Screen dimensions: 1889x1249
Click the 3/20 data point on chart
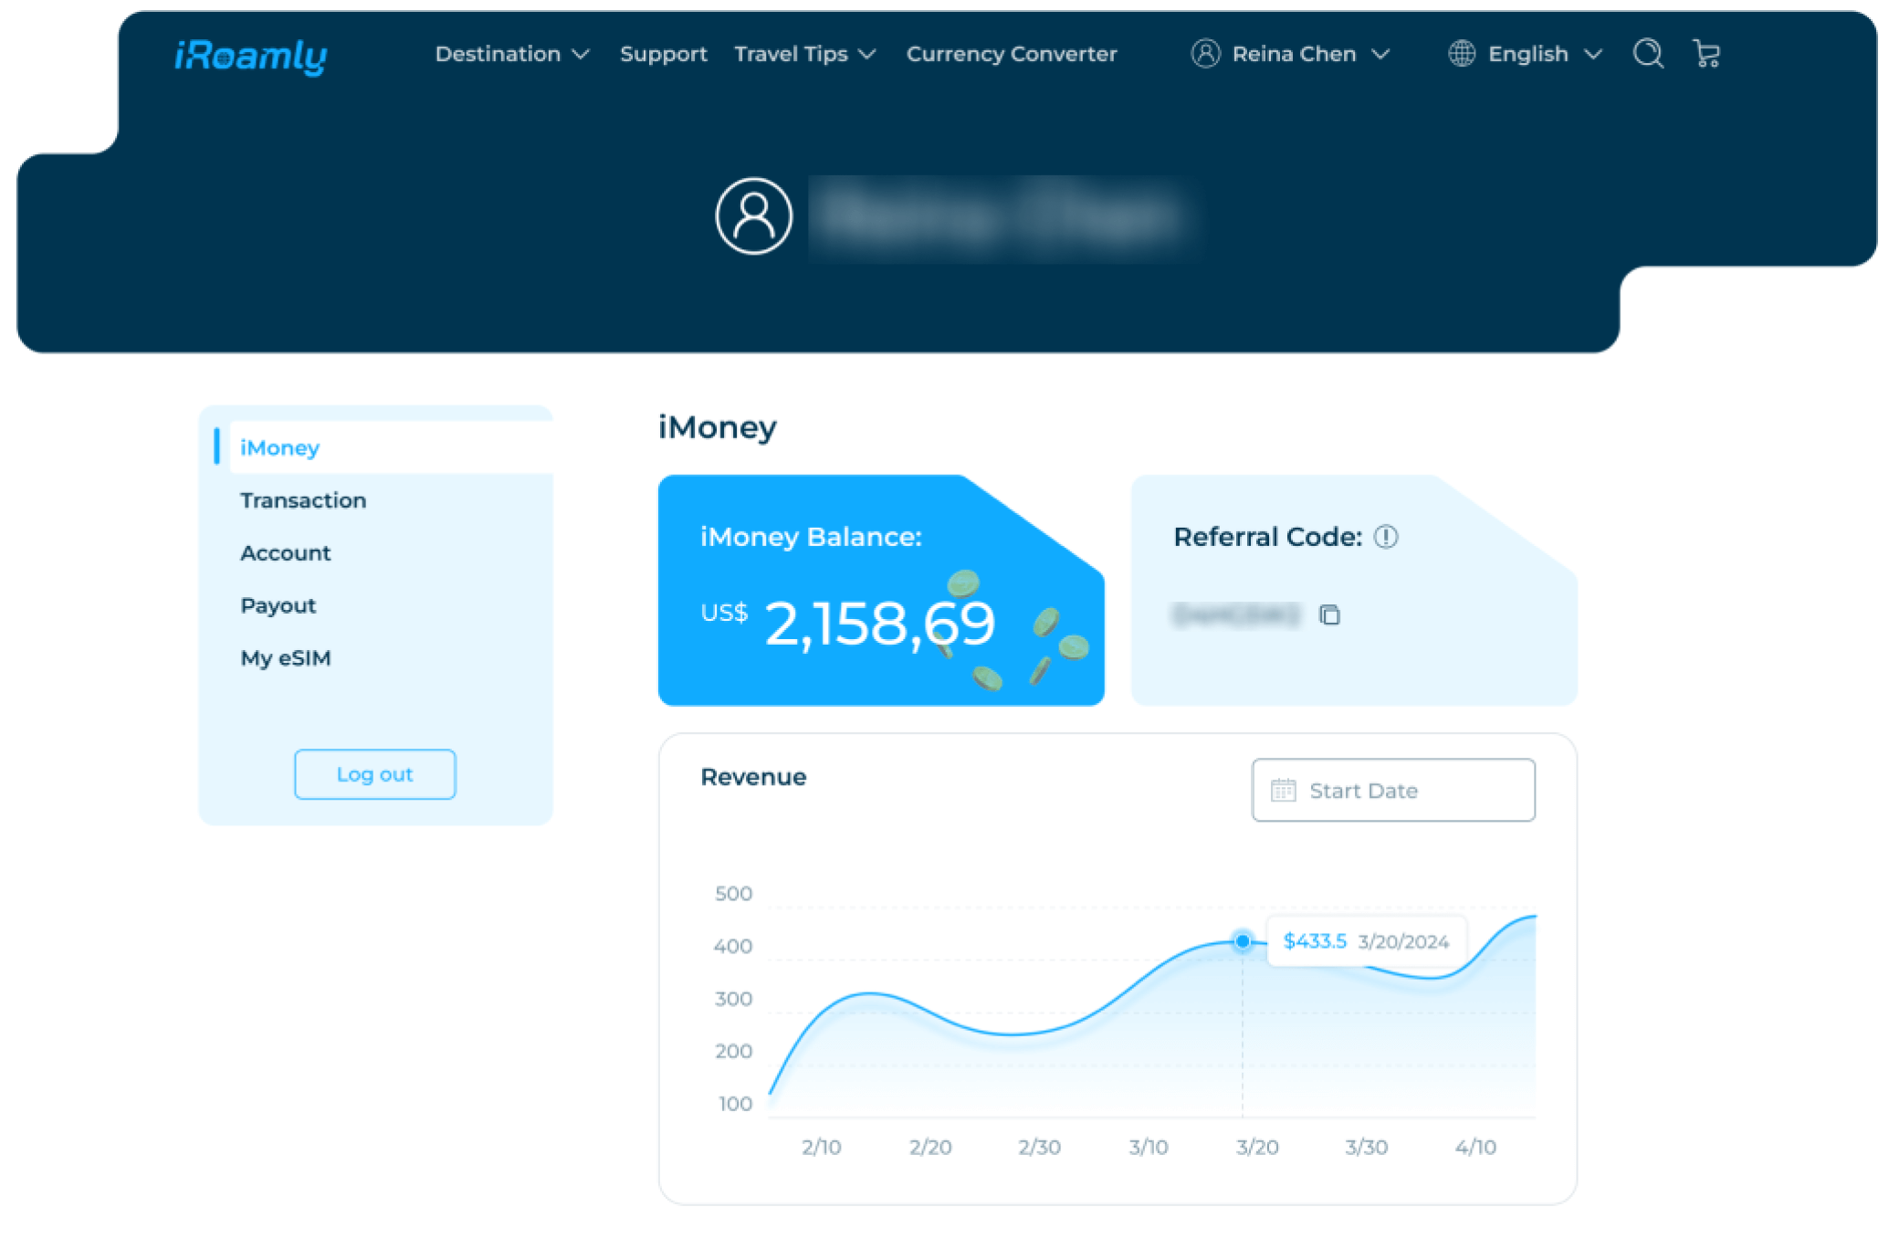[x=1242, y=940]
